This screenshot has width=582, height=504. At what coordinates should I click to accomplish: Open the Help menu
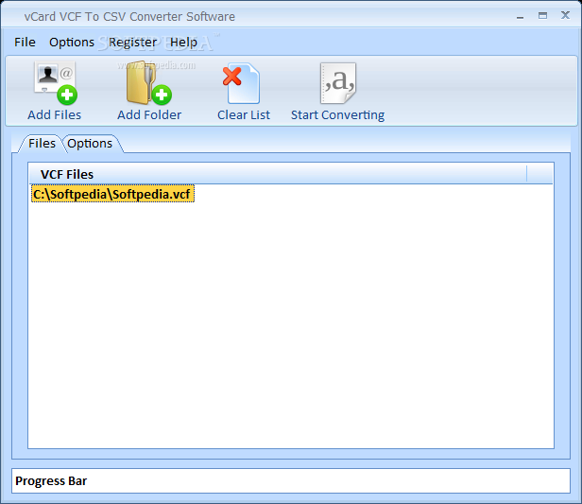183,43
